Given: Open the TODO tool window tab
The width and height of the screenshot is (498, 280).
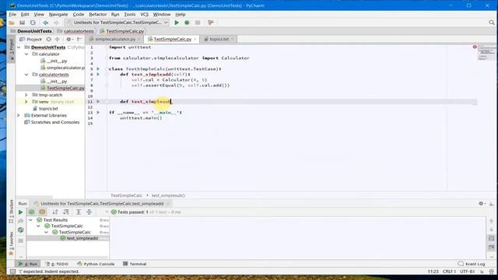Looking at the screenshot, I should coord(57,264).
